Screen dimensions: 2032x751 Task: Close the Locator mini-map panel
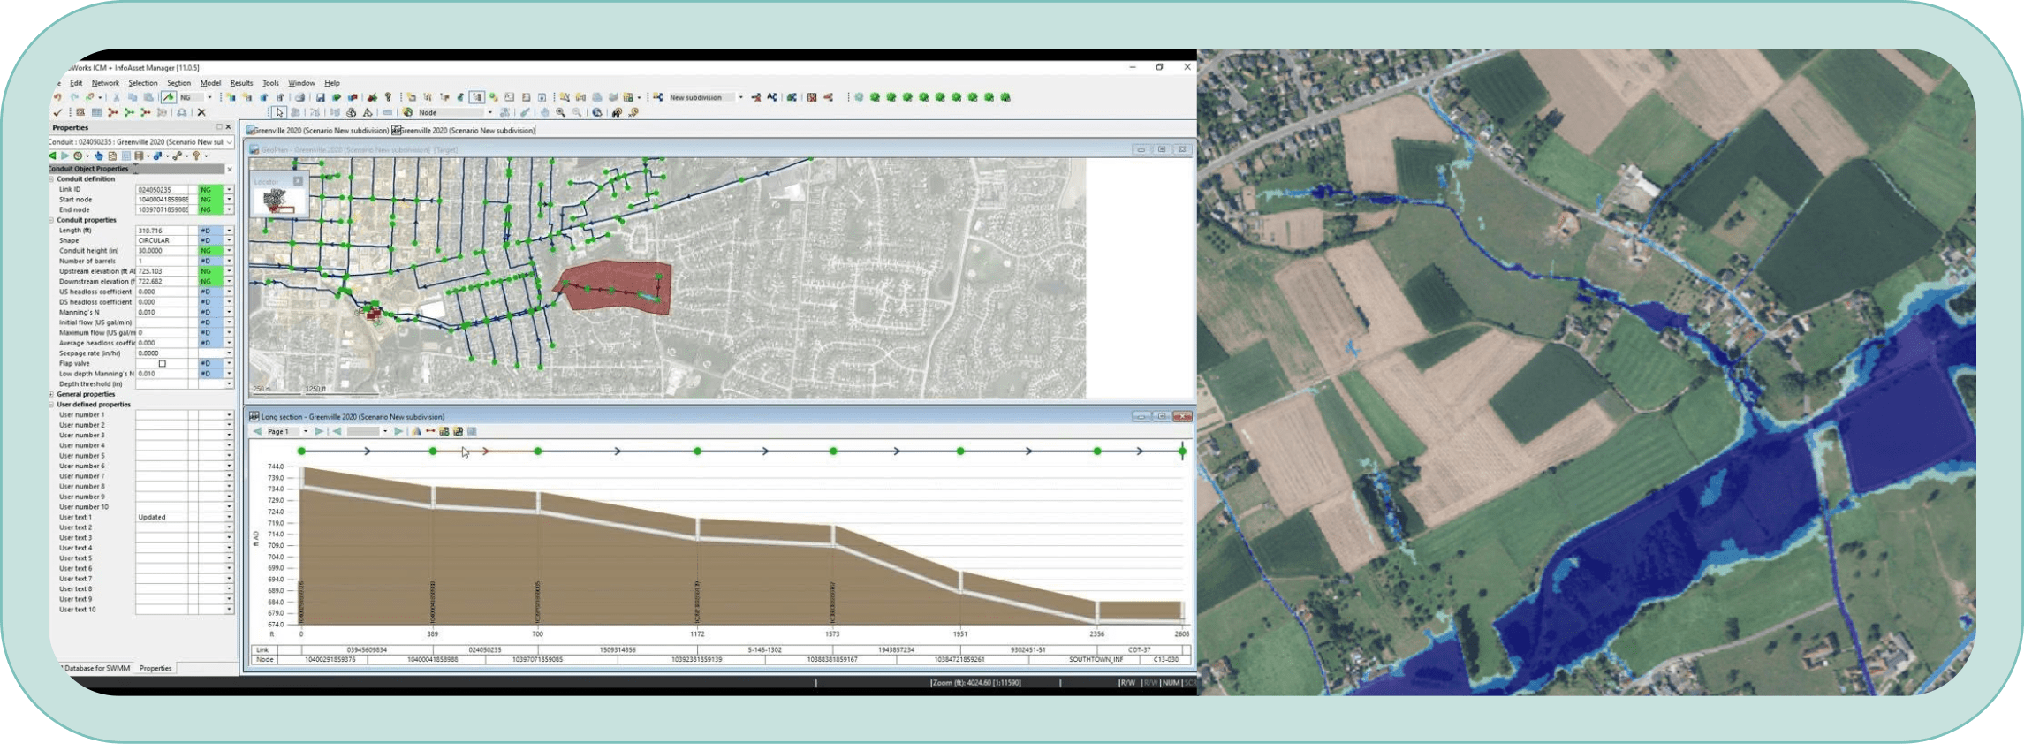pos(298,181)
